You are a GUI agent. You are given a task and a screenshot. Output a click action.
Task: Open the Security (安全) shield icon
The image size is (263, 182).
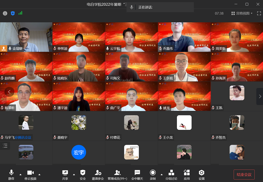point(83,173)
